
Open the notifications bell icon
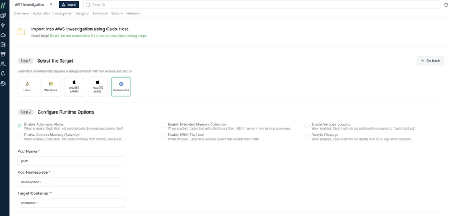click(3, 74)
